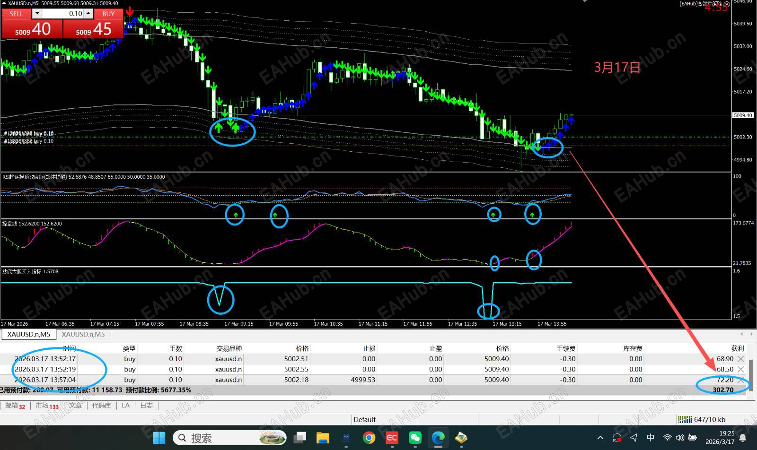Image resolution: width=757 pixels, height=450 pixels.
Task: Sort positions by 手数 column header
Action: coord(176,348)
